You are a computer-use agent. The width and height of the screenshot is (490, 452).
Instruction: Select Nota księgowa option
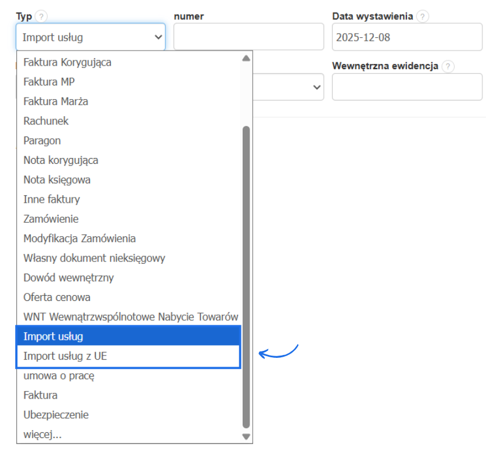coord(57,180)
